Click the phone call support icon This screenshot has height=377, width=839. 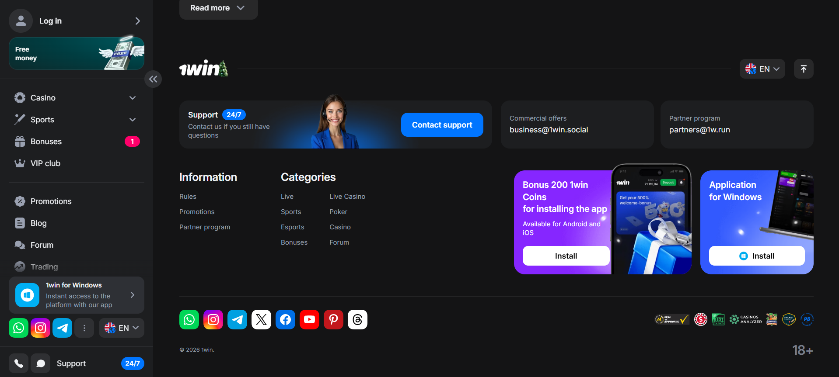[x=18, y=363]
